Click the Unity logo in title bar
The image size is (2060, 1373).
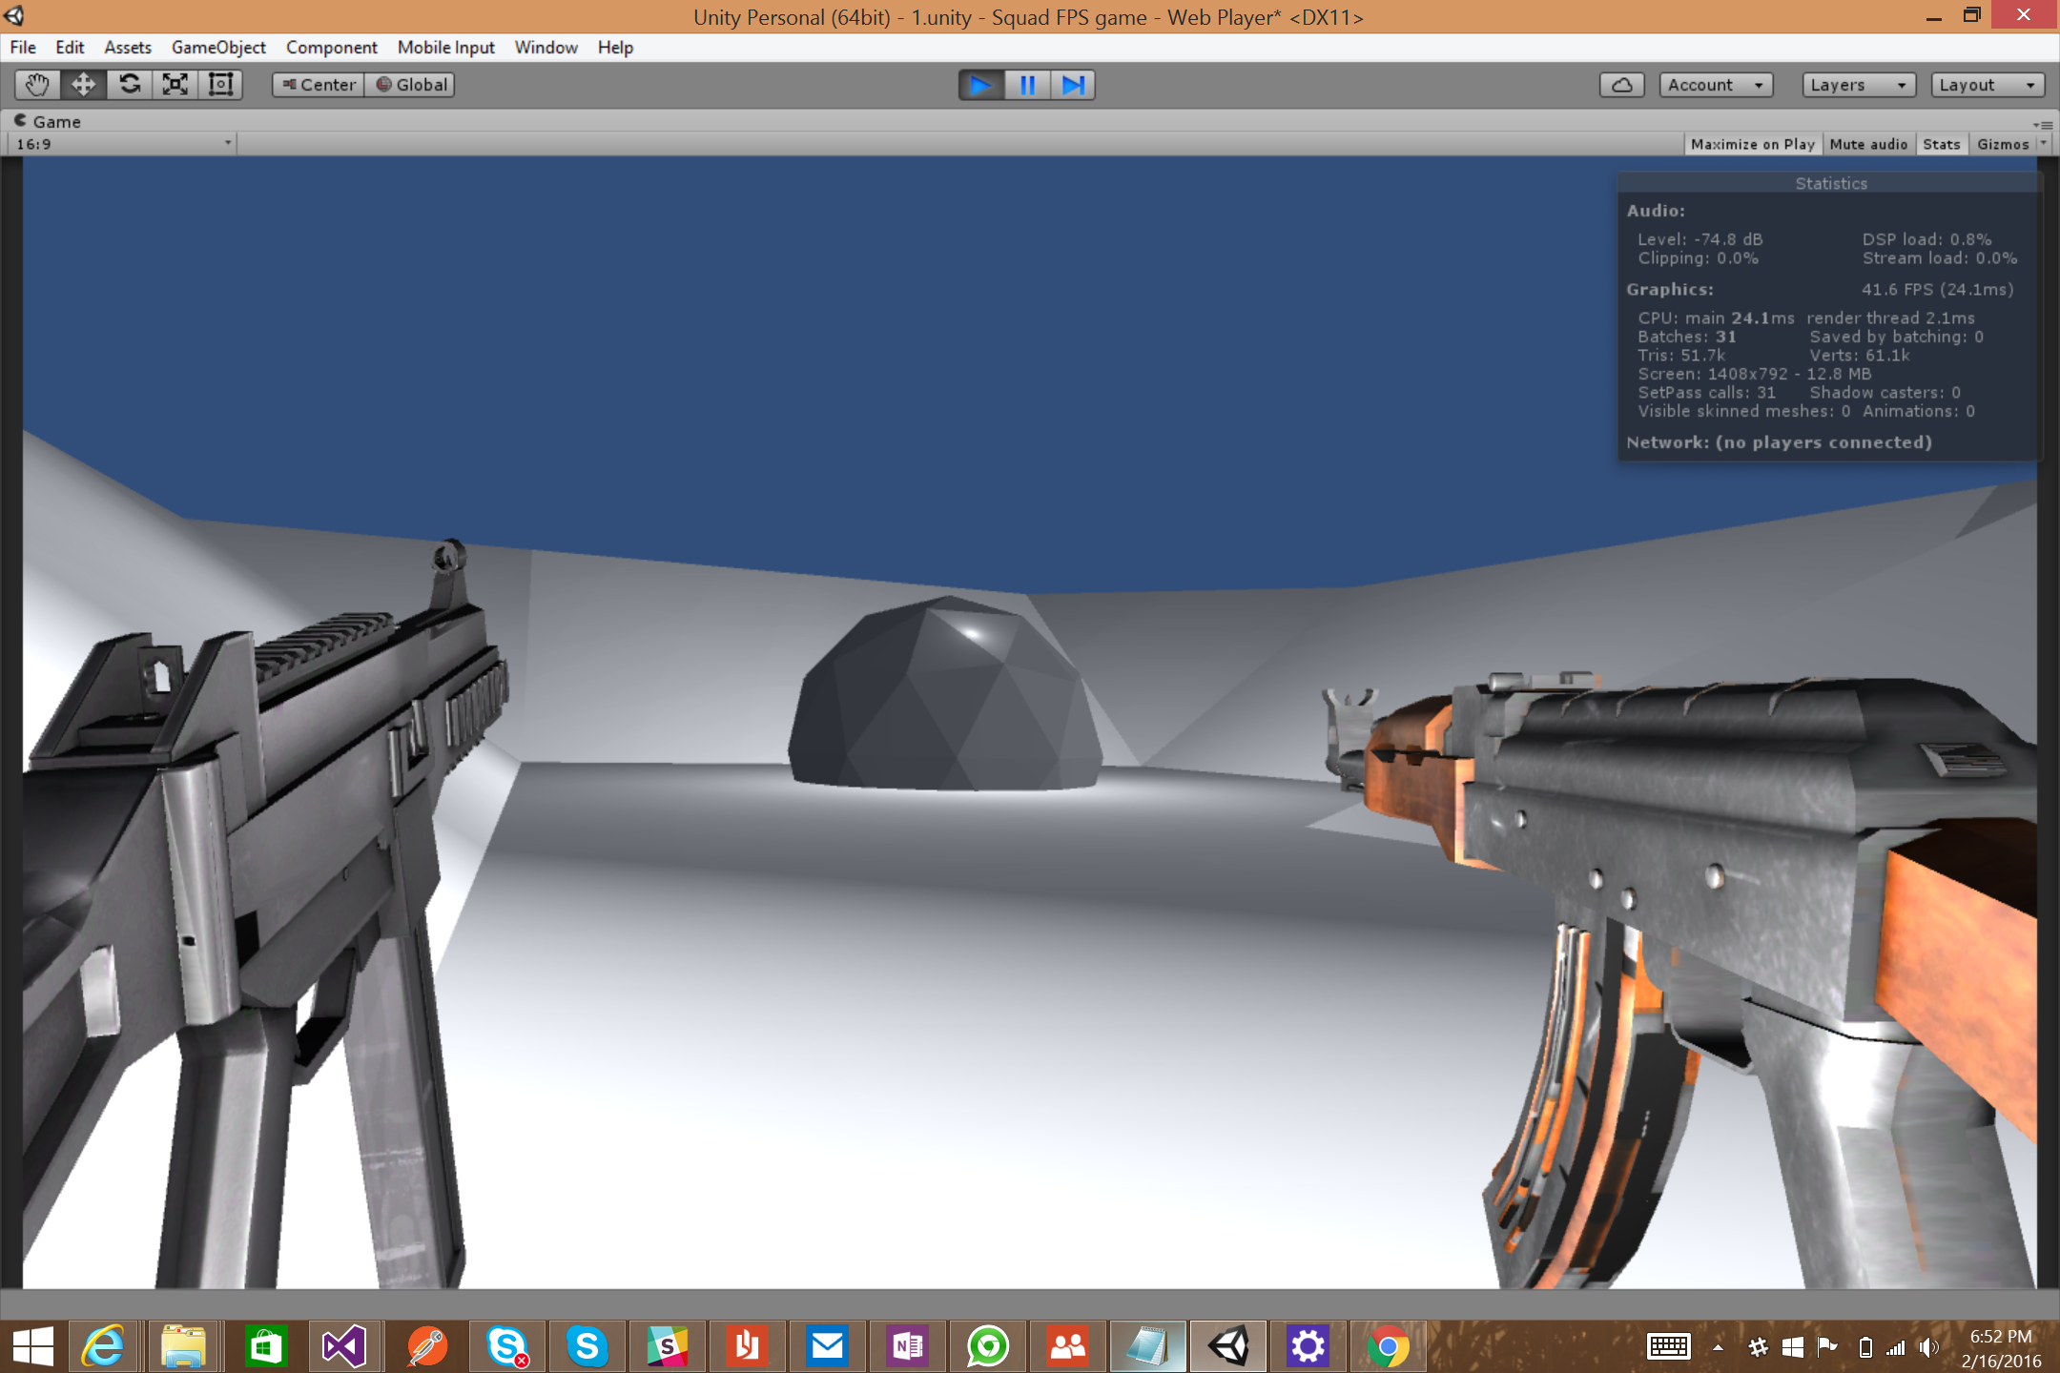point(15,16)
